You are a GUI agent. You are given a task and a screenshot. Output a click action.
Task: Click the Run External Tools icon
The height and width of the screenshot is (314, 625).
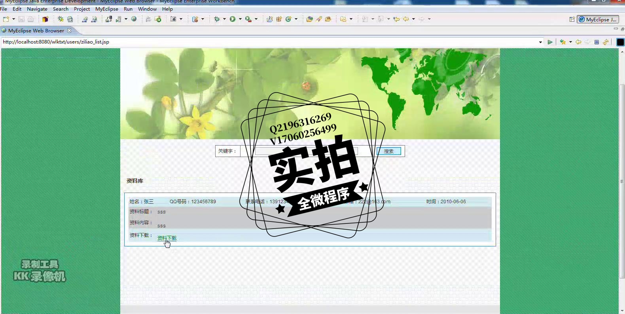248,19
